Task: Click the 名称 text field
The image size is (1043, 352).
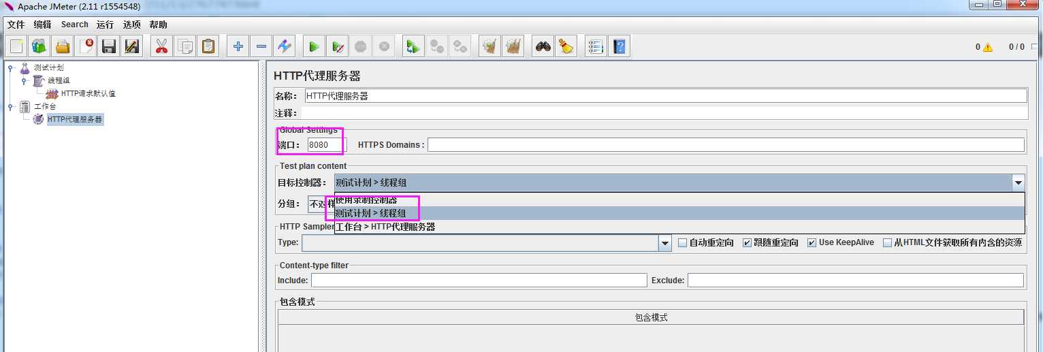Action: pyautogui.click(x=665, y=96)
